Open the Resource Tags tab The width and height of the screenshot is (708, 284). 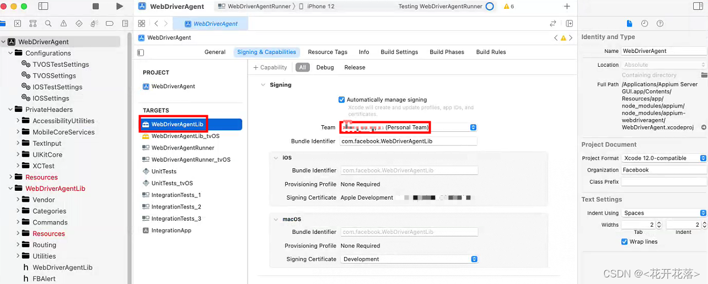pyautogui.click(x=328, y=52)
